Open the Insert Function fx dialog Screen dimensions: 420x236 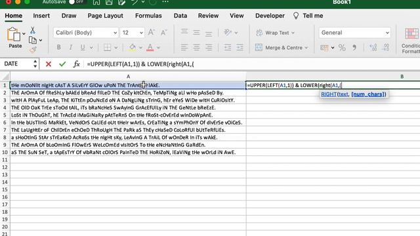[77, 64]
